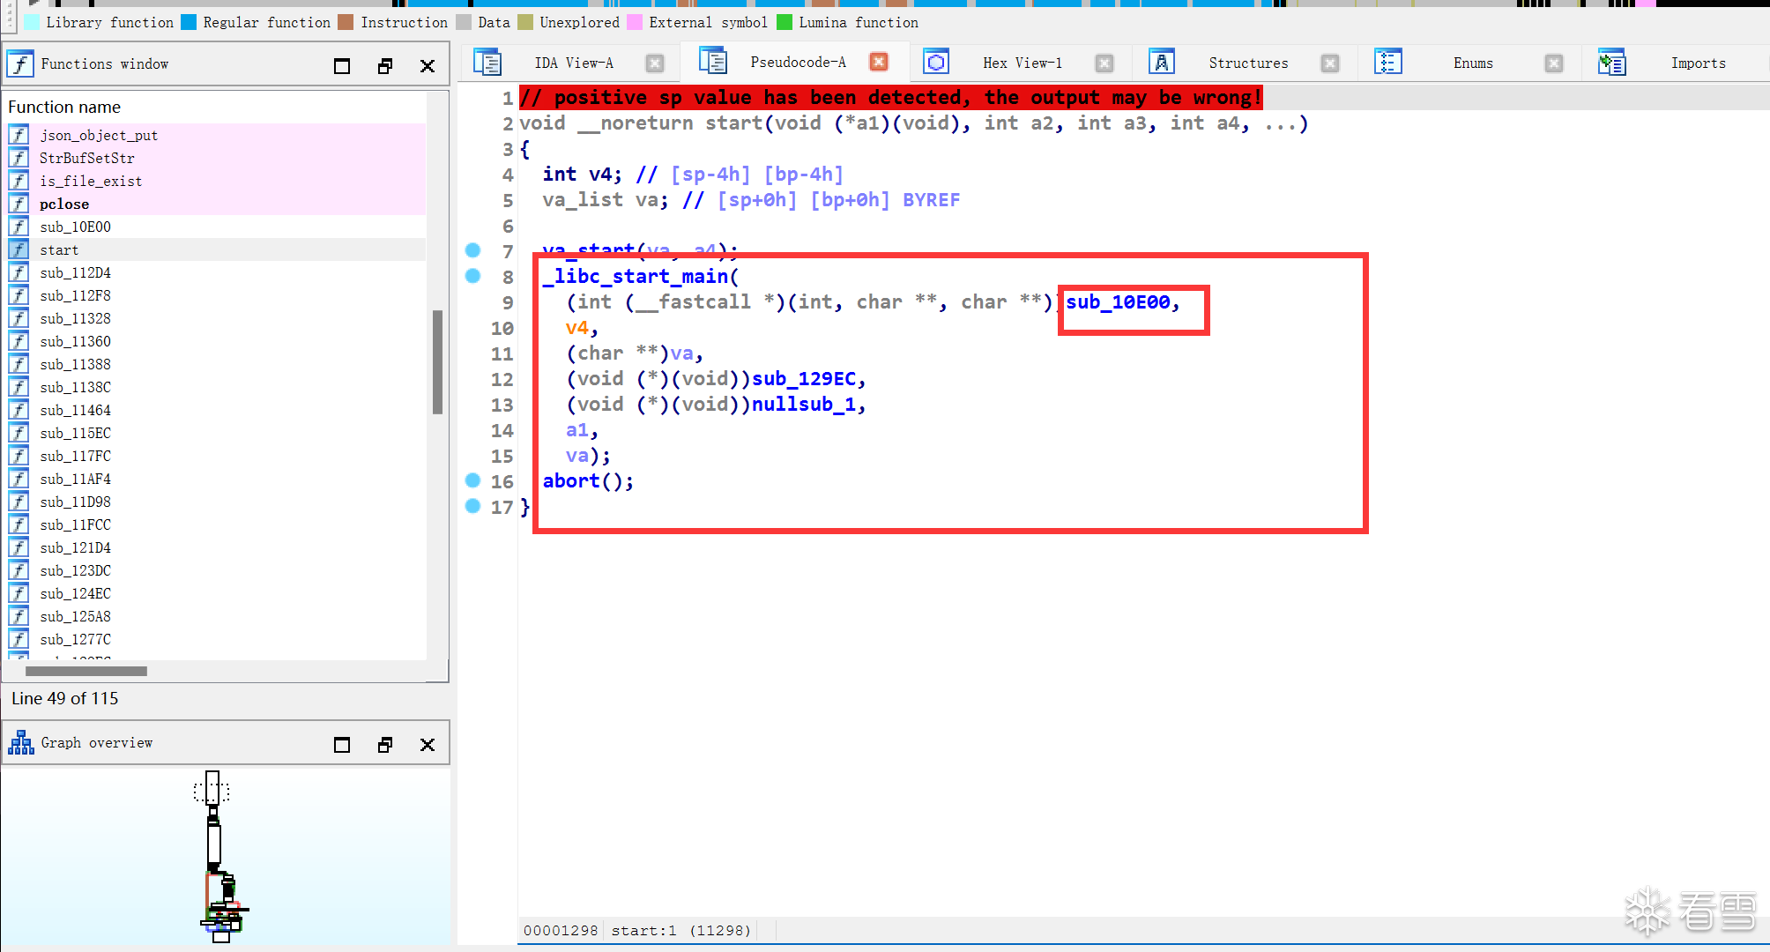
Task: Click the Function name column header
Action: 64,107
